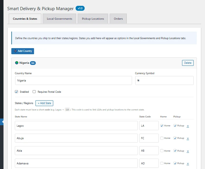Edit the Lagos state name field
The image size is (205, 169).
click(x=76, y=126)
